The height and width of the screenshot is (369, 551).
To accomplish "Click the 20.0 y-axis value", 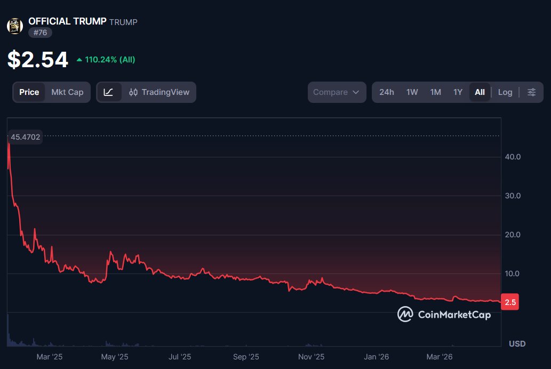I will (513, 235).
